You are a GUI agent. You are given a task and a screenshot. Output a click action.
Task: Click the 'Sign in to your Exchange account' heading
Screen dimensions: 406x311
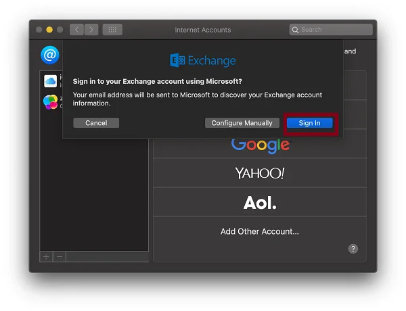click(158, 81)
